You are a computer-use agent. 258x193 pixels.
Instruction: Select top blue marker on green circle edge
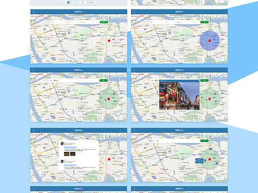210,149
